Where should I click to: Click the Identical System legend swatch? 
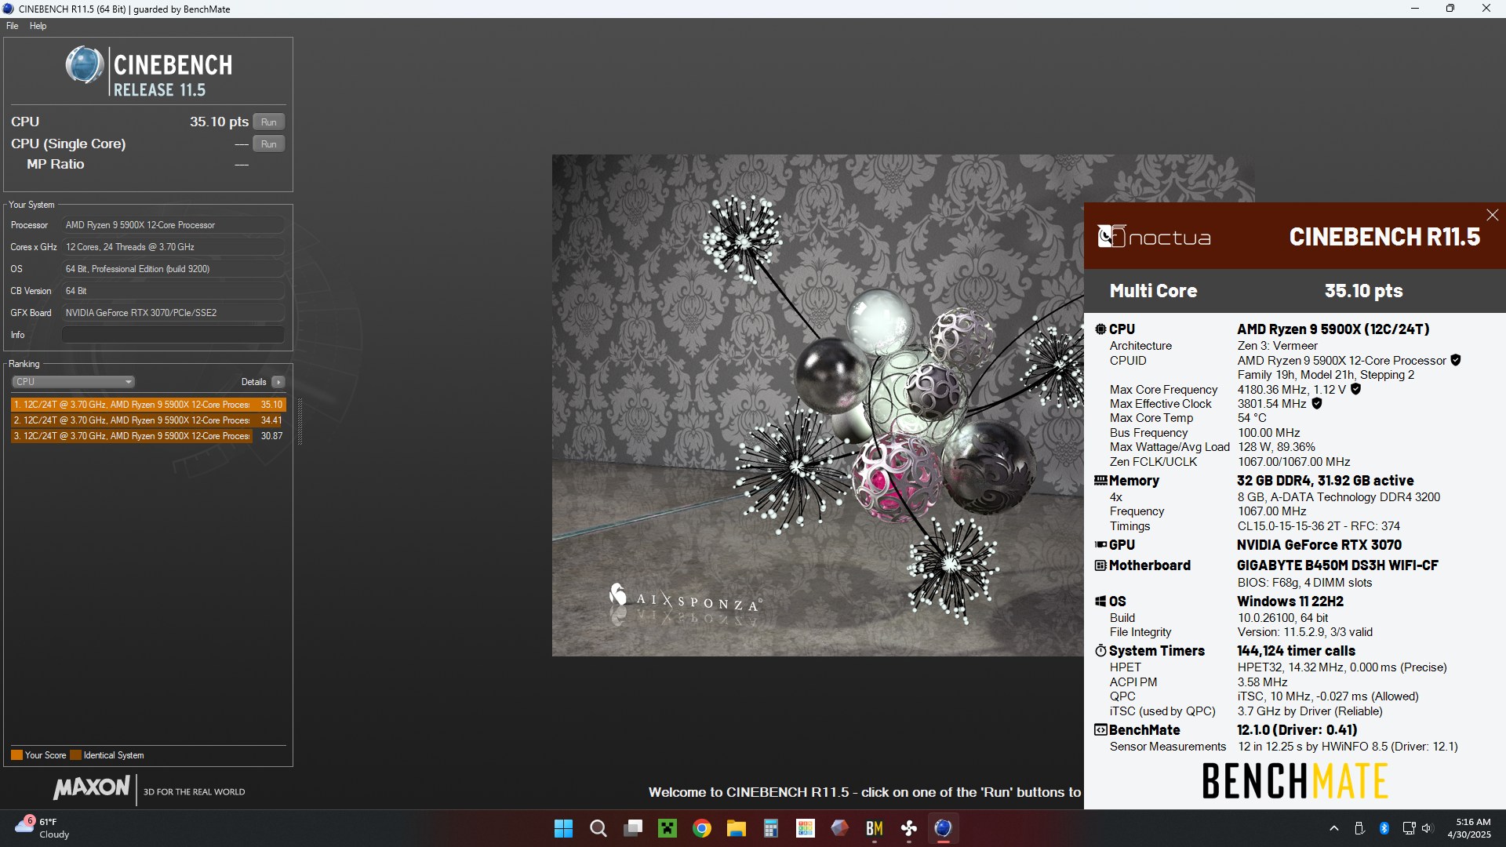[75, 755]
